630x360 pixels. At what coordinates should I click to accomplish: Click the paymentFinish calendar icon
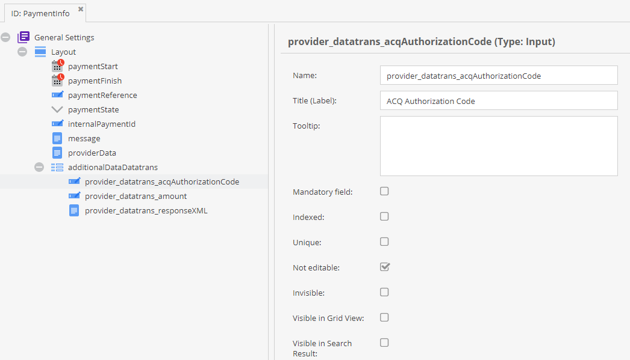click(x=57, y=80)
